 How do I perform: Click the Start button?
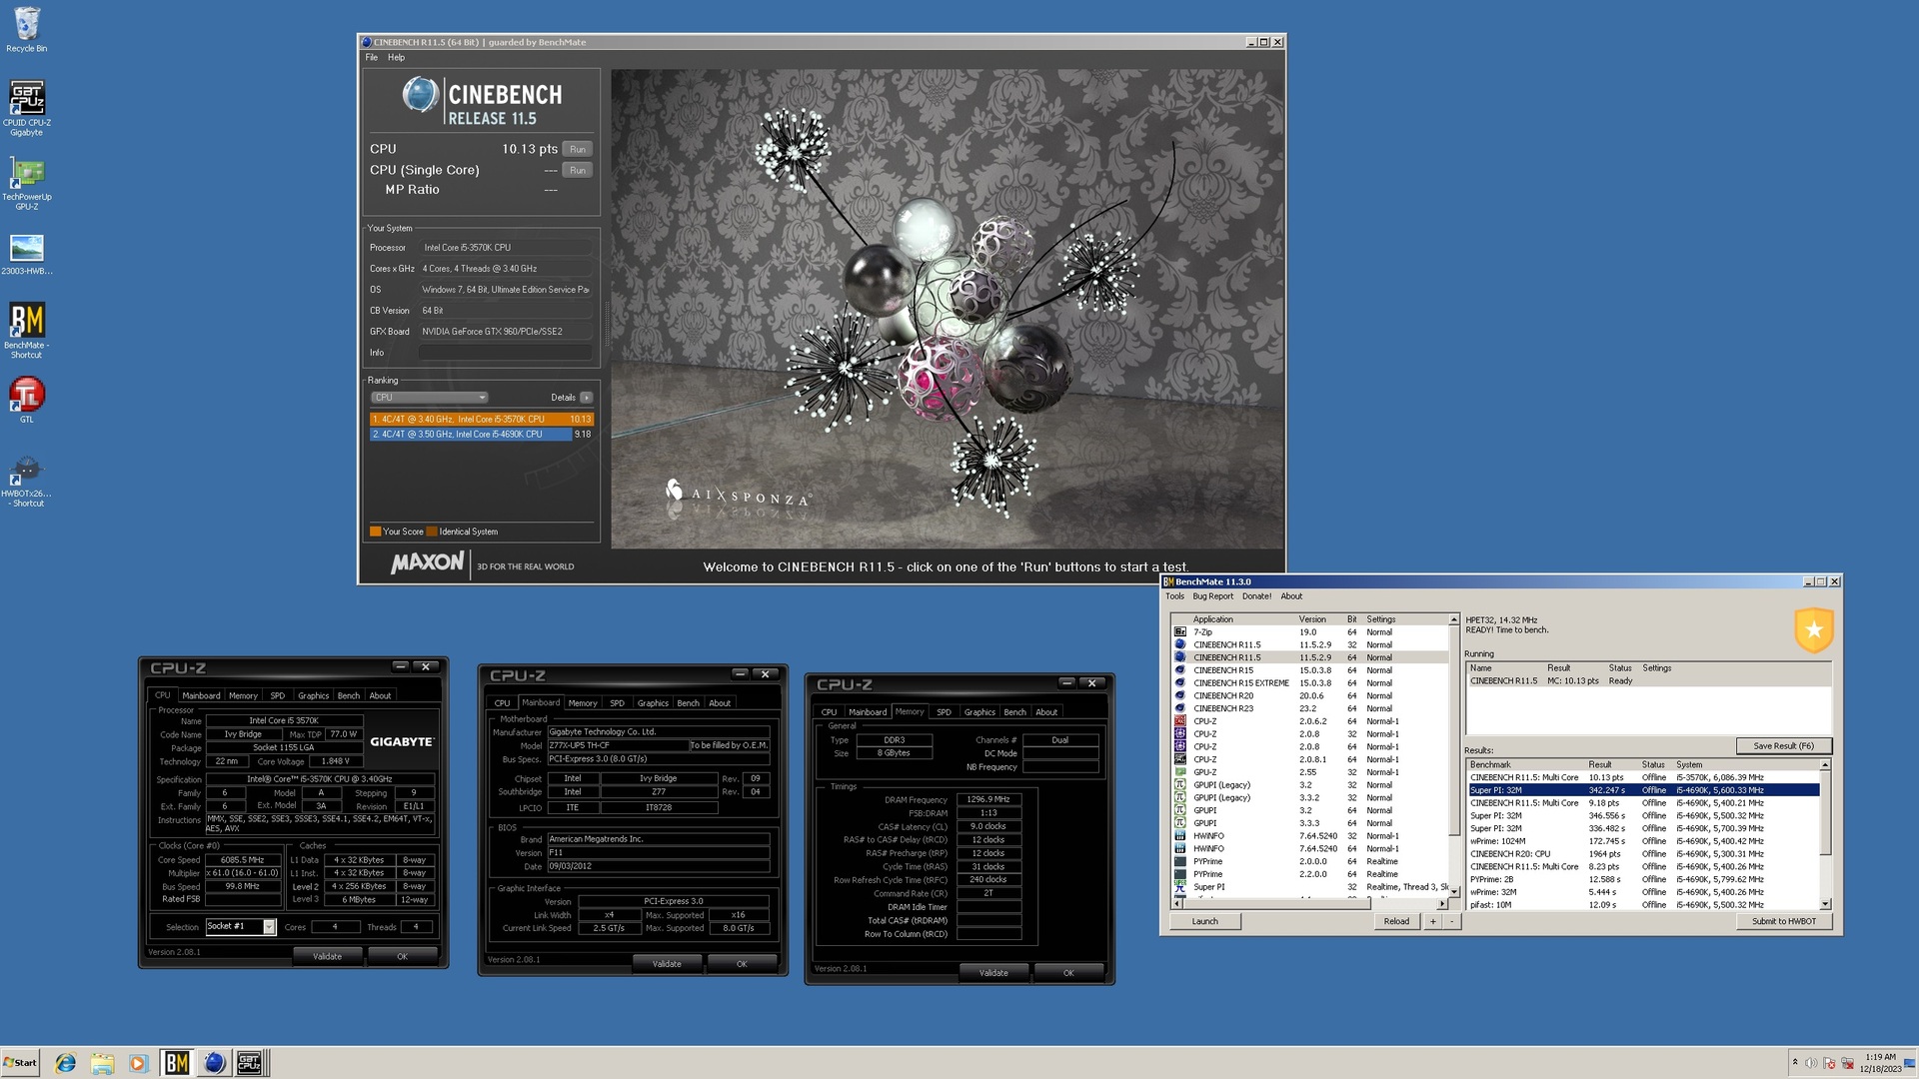(20, 1063)
